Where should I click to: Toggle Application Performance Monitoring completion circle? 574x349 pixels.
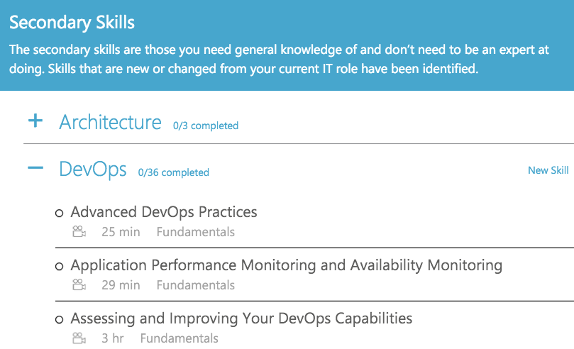click(60, 266)
